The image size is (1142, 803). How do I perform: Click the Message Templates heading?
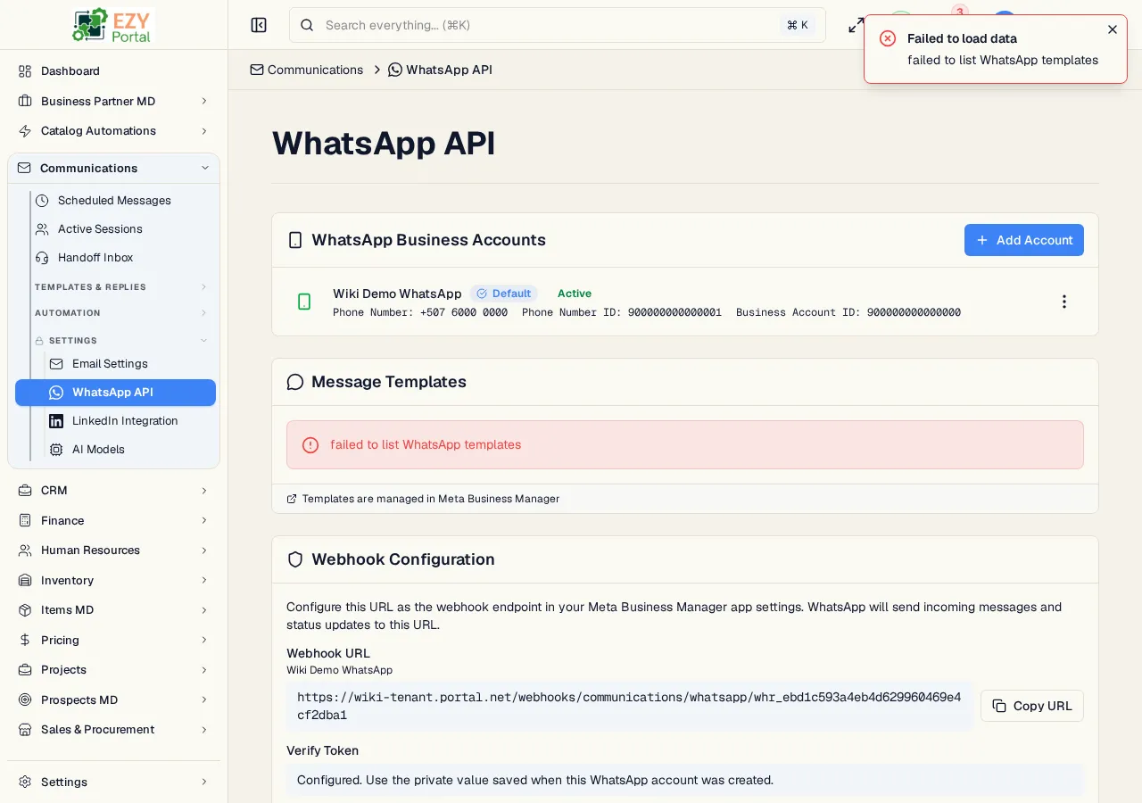pos(389,382)
